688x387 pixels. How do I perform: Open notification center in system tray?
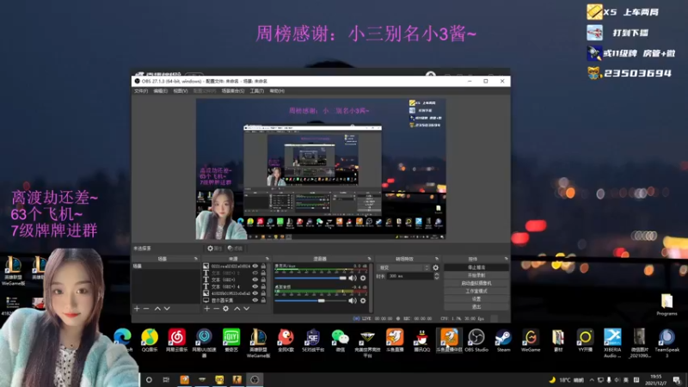(677, 380)
